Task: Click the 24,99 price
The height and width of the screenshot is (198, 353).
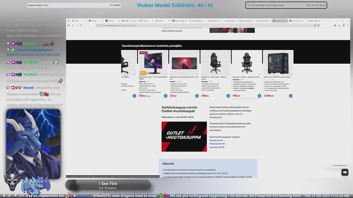Action: 173,96
